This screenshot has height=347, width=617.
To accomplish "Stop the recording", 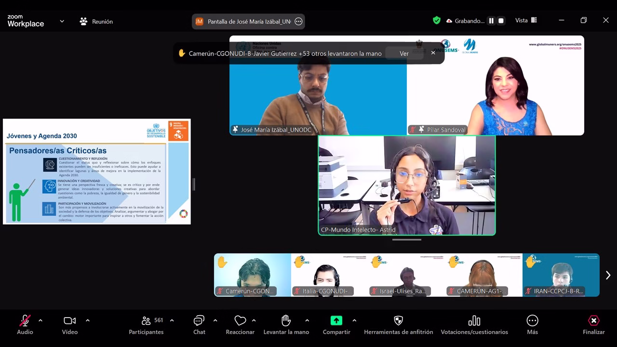I will [501, 21].
